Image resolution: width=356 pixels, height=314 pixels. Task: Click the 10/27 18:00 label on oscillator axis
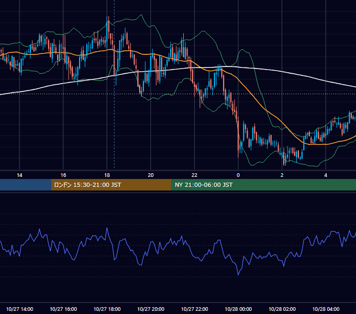pyautogui.click(x=107, y=309)
